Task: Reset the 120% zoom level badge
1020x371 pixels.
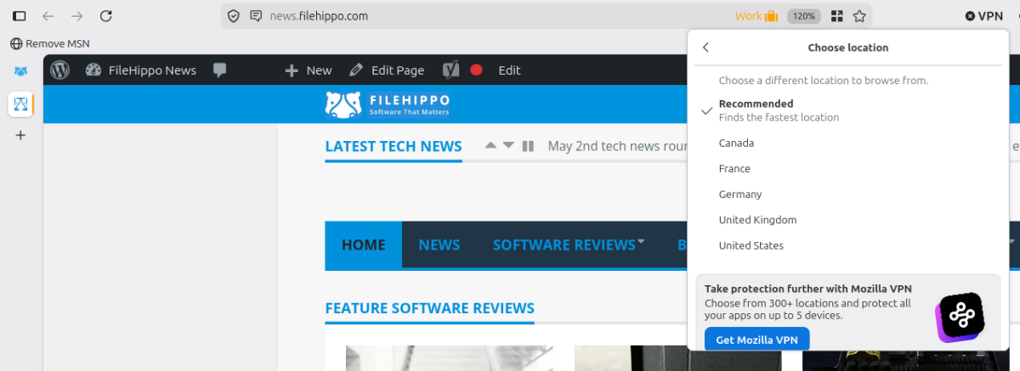Action: [x=803, y=16]
